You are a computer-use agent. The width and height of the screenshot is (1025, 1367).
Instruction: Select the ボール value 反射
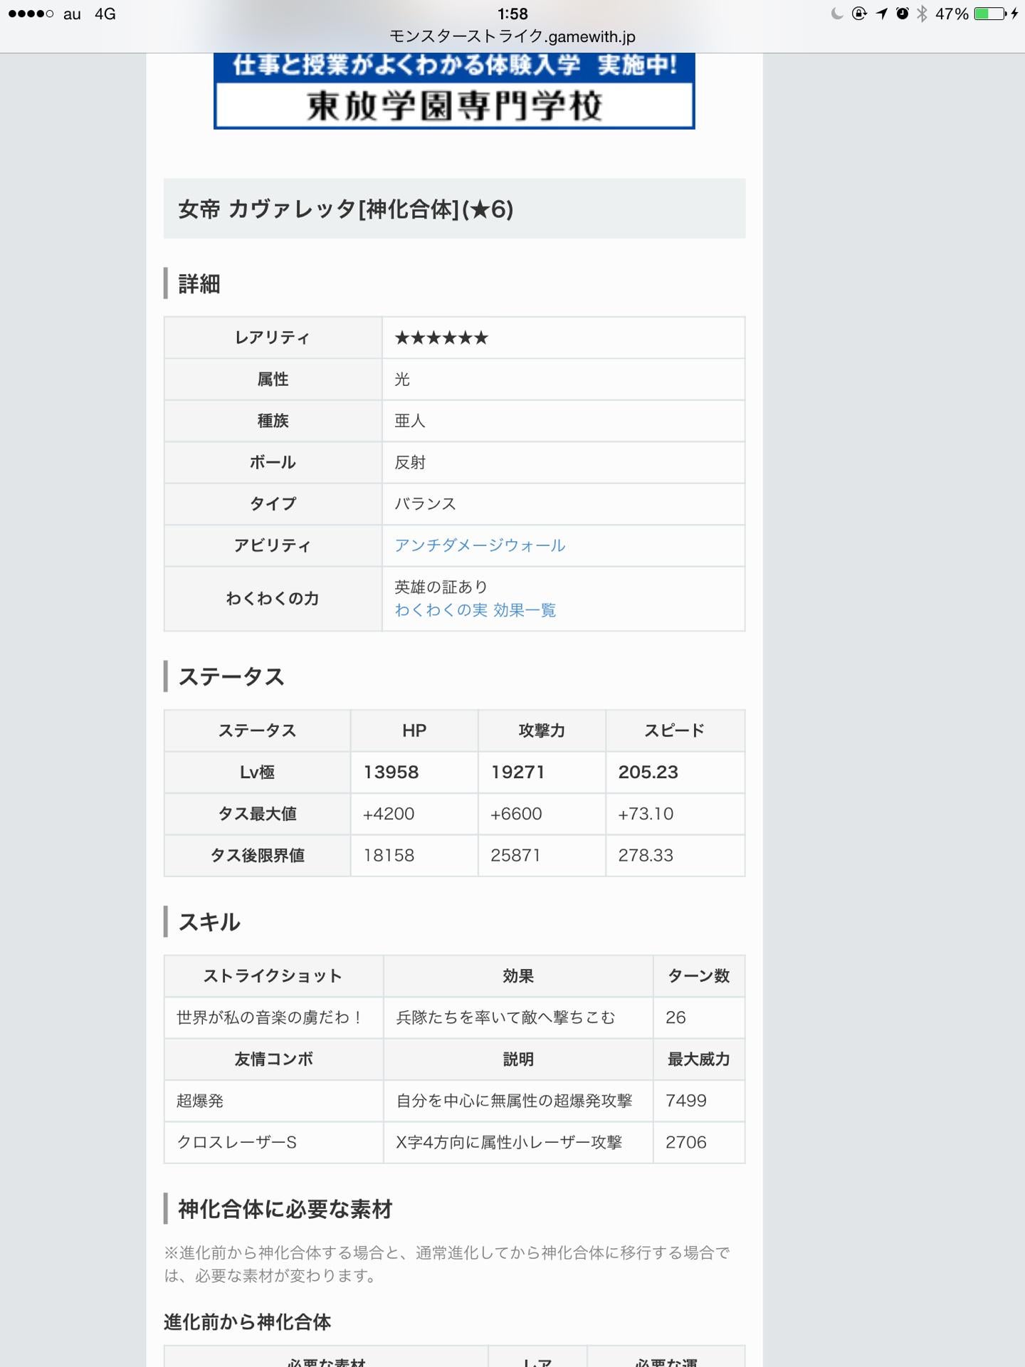click(410, 462)
